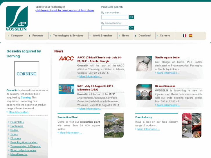Open the IAFP Annual Meeting 2011 image
Screen dimensions: 211x158
coord(66,89)
